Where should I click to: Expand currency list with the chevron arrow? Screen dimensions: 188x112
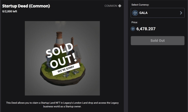click(181, 13)
